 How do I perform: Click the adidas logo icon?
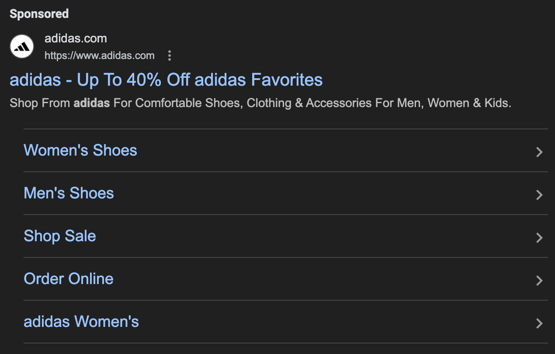click(22, 46)
